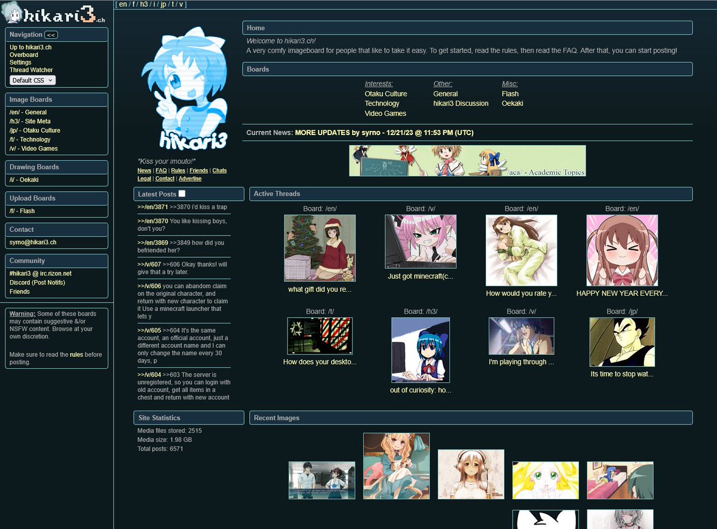
Task: Select the h3 board in the top board bar
Action: [x=144, y=4]
